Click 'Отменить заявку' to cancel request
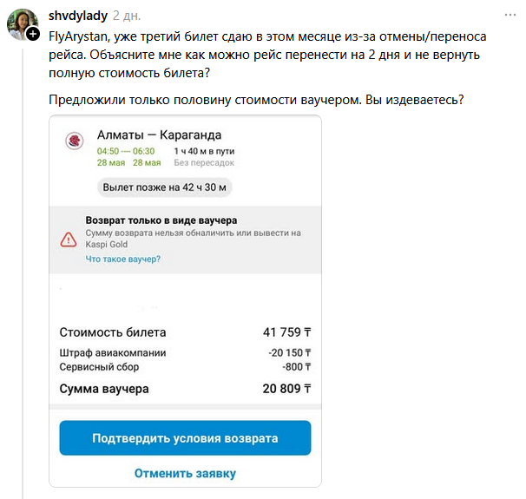Viewport: 526px width, 499px height. click(x=185, y=473)
